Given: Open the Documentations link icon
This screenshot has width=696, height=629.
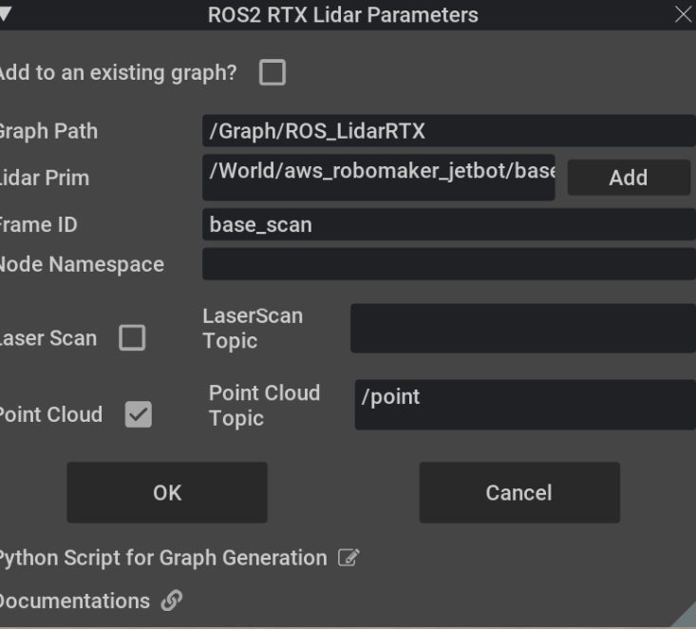Looking at the screenshot, I should point(172,600).
